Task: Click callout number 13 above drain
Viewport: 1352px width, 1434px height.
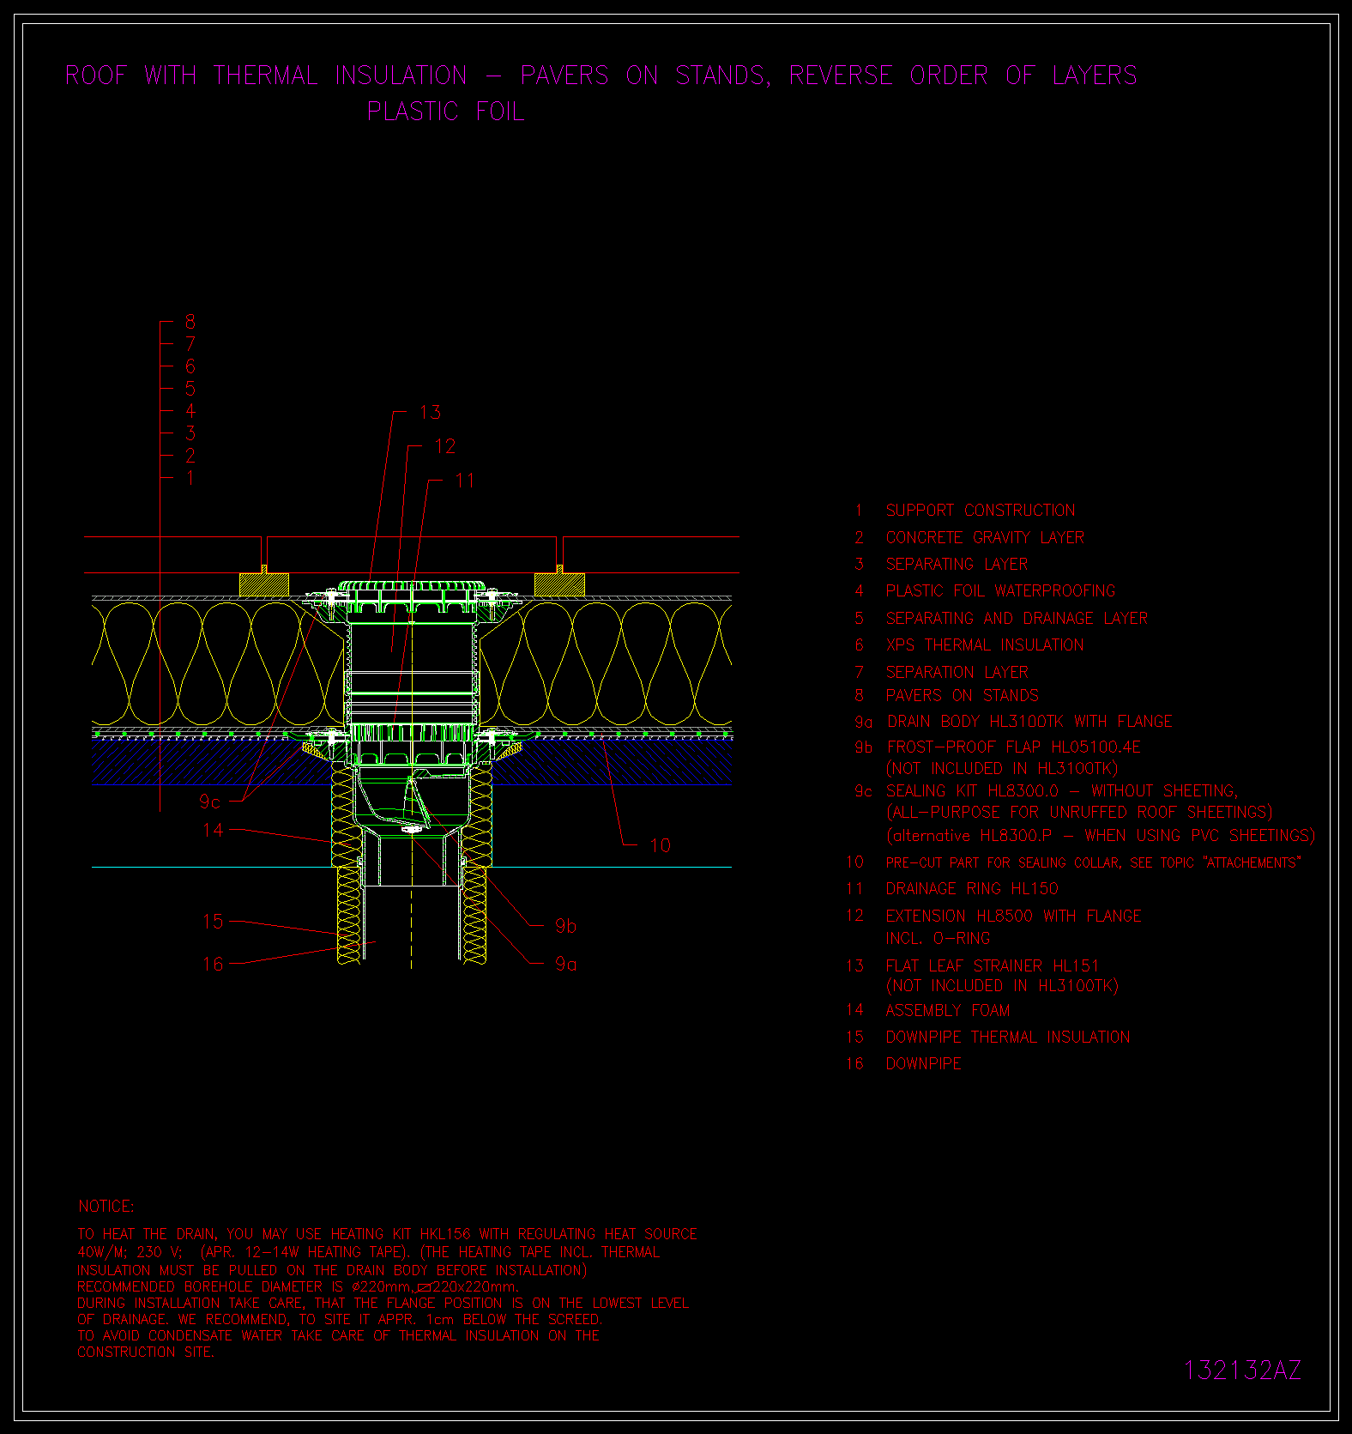Action: click(x=430, y=413)
